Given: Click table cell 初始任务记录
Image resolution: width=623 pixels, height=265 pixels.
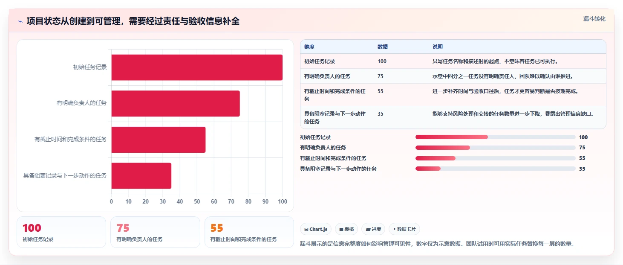Looking at the screenshot, I should pos(320,61).
